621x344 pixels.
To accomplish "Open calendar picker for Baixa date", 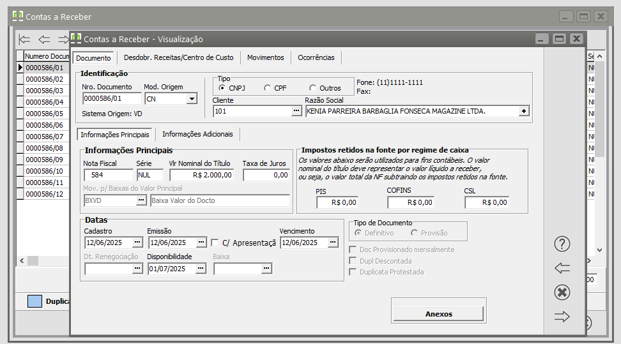I will click(x=266, y=269).
